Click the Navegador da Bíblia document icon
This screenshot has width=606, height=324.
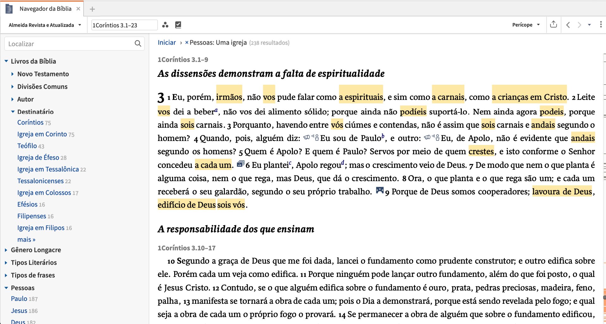coord(9,9)
